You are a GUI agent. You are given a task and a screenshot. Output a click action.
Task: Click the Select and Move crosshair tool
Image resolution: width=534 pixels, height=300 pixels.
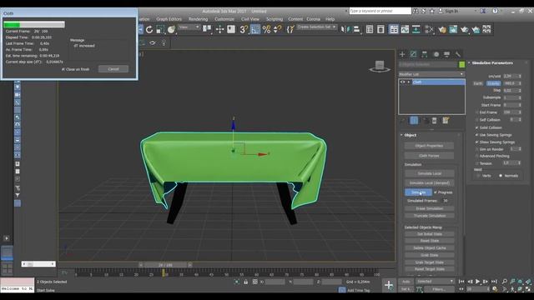click(x=219, y=30)
